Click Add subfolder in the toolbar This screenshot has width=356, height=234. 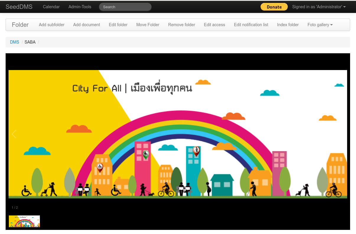52,25
